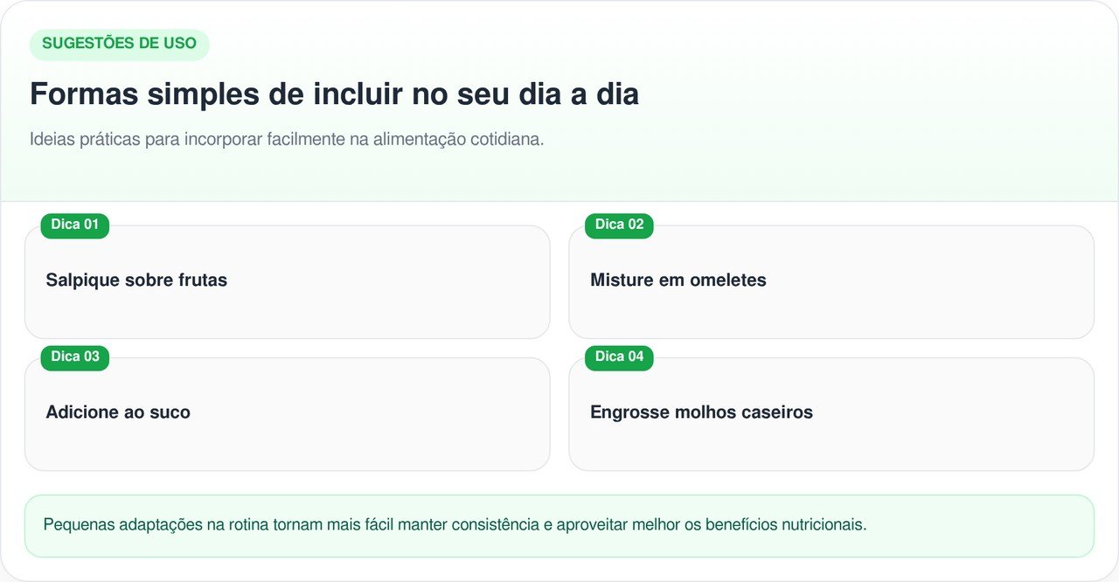Click the 'Dica 04' green label
The width and height of the screenshot is (1119, 582).
(619, 357)
